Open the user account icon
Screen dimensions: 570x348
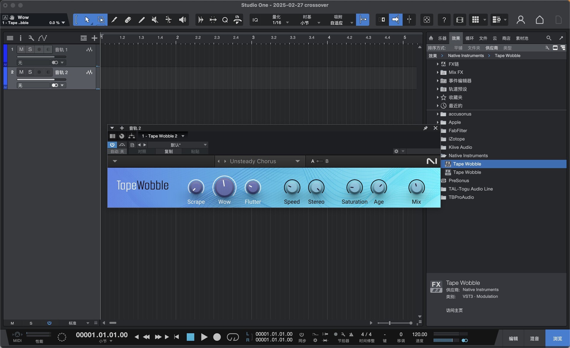coord(520,20)
